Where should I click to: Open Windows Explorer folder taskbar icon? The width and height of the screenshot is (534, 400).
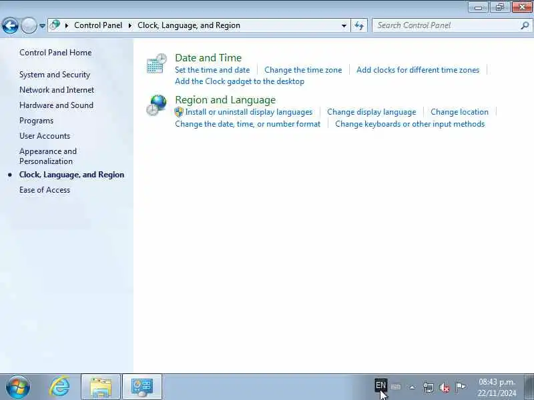coord(101,387)
